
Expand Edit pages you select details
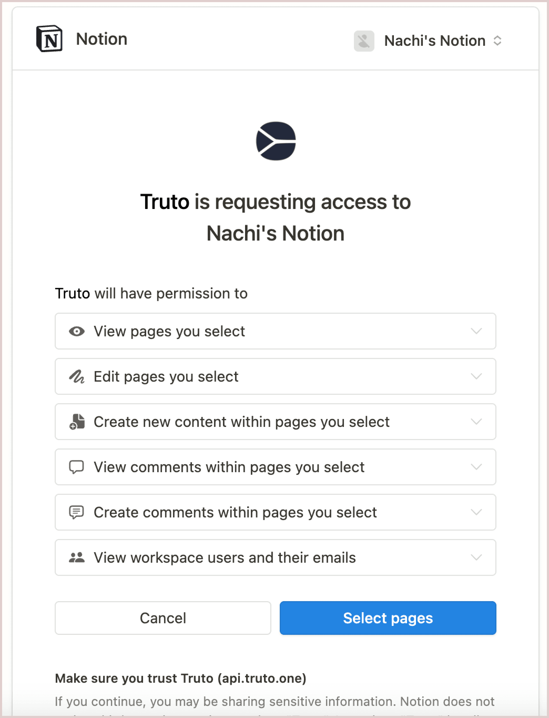[476, 376]
